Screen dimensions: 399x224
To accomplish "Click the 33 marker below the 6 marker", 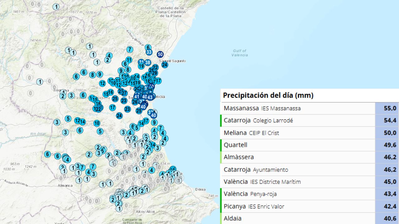I will 149,52.
